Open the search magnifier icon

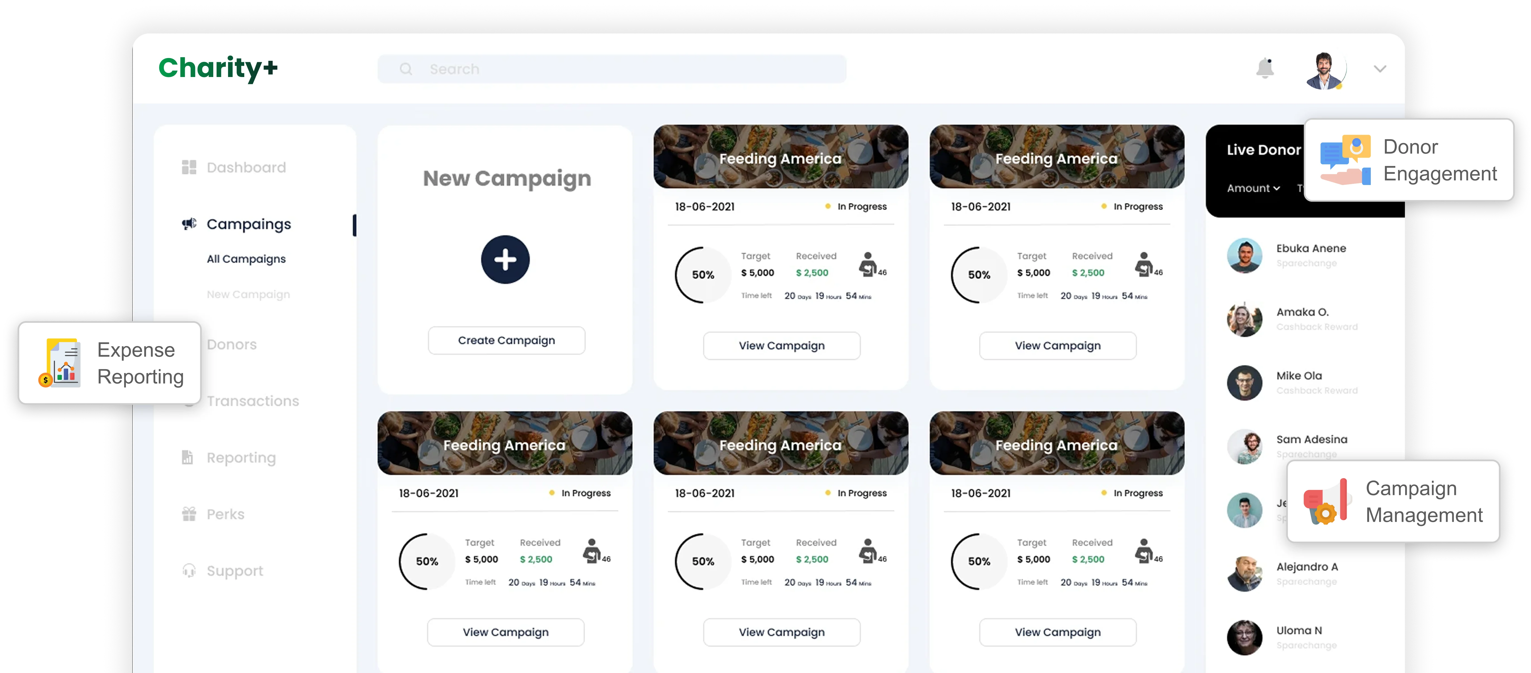coord(406,69)
